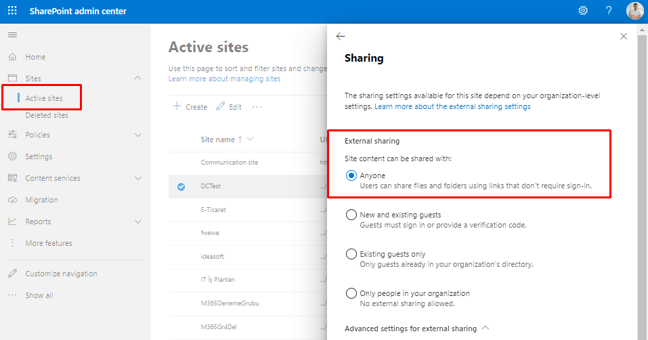
Task: Click the back arrow in Sharing panel
Action: tap(341, 37)
